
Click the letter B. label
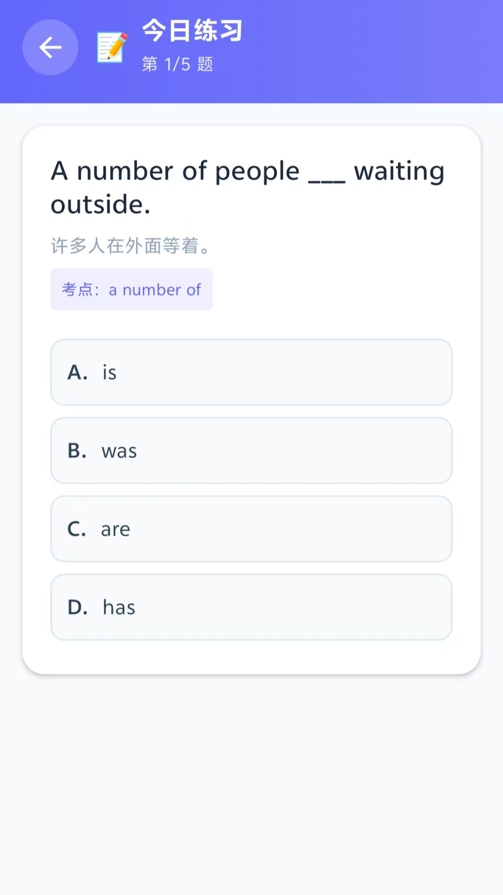[77, 451]
